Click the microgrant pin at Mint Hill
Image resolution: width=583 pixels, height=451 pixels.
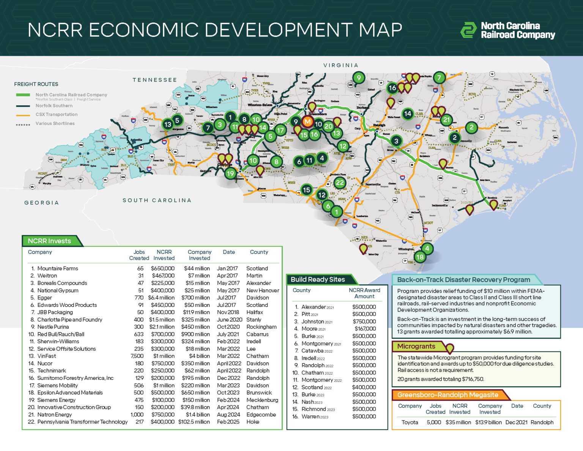tap(260, 171)
